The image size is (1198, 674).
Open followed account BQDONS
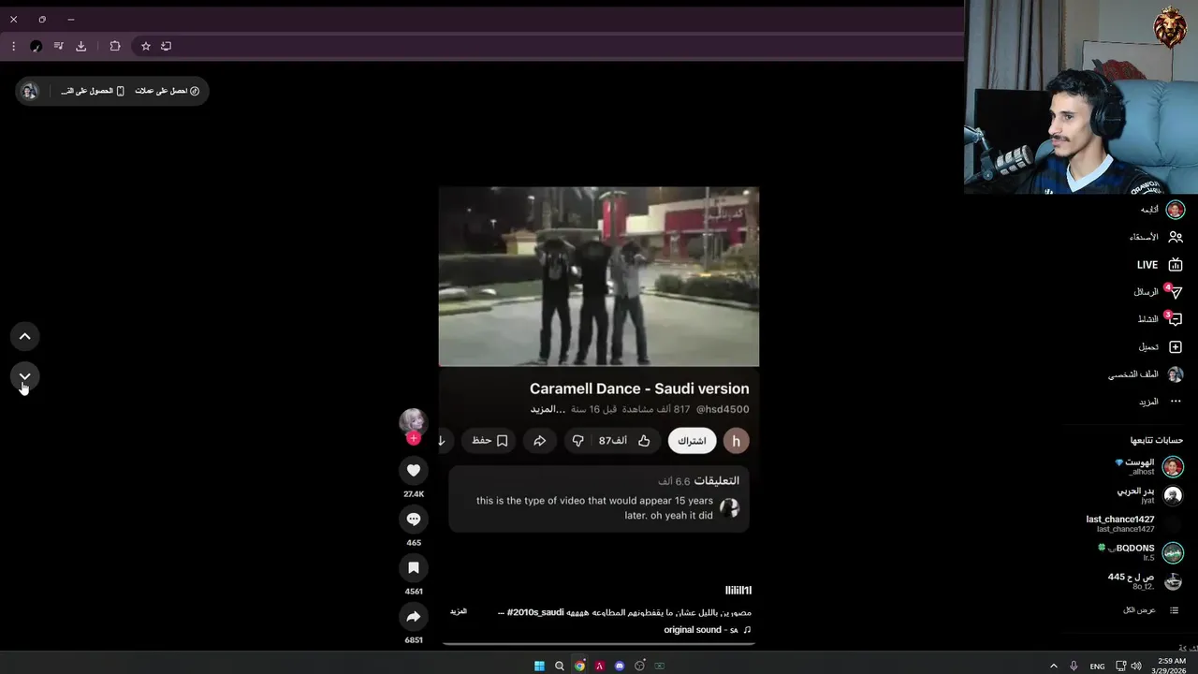1141,552
